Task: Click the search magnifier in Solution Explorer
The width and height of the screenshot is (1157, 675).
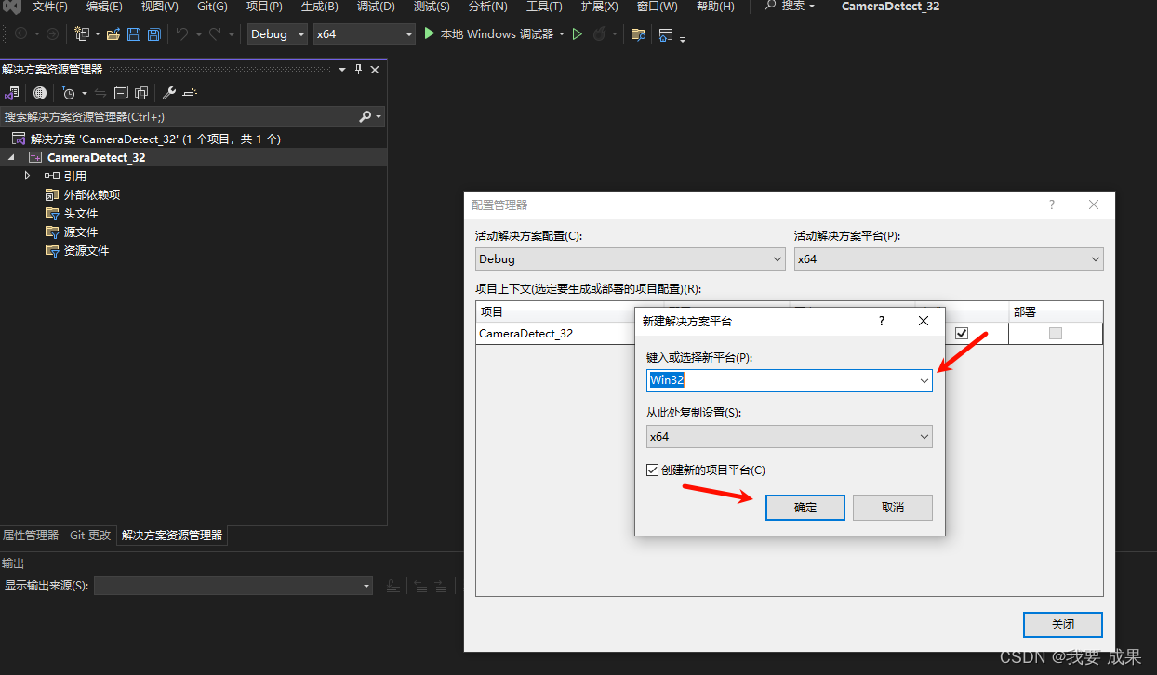Action: coord(366,116)
